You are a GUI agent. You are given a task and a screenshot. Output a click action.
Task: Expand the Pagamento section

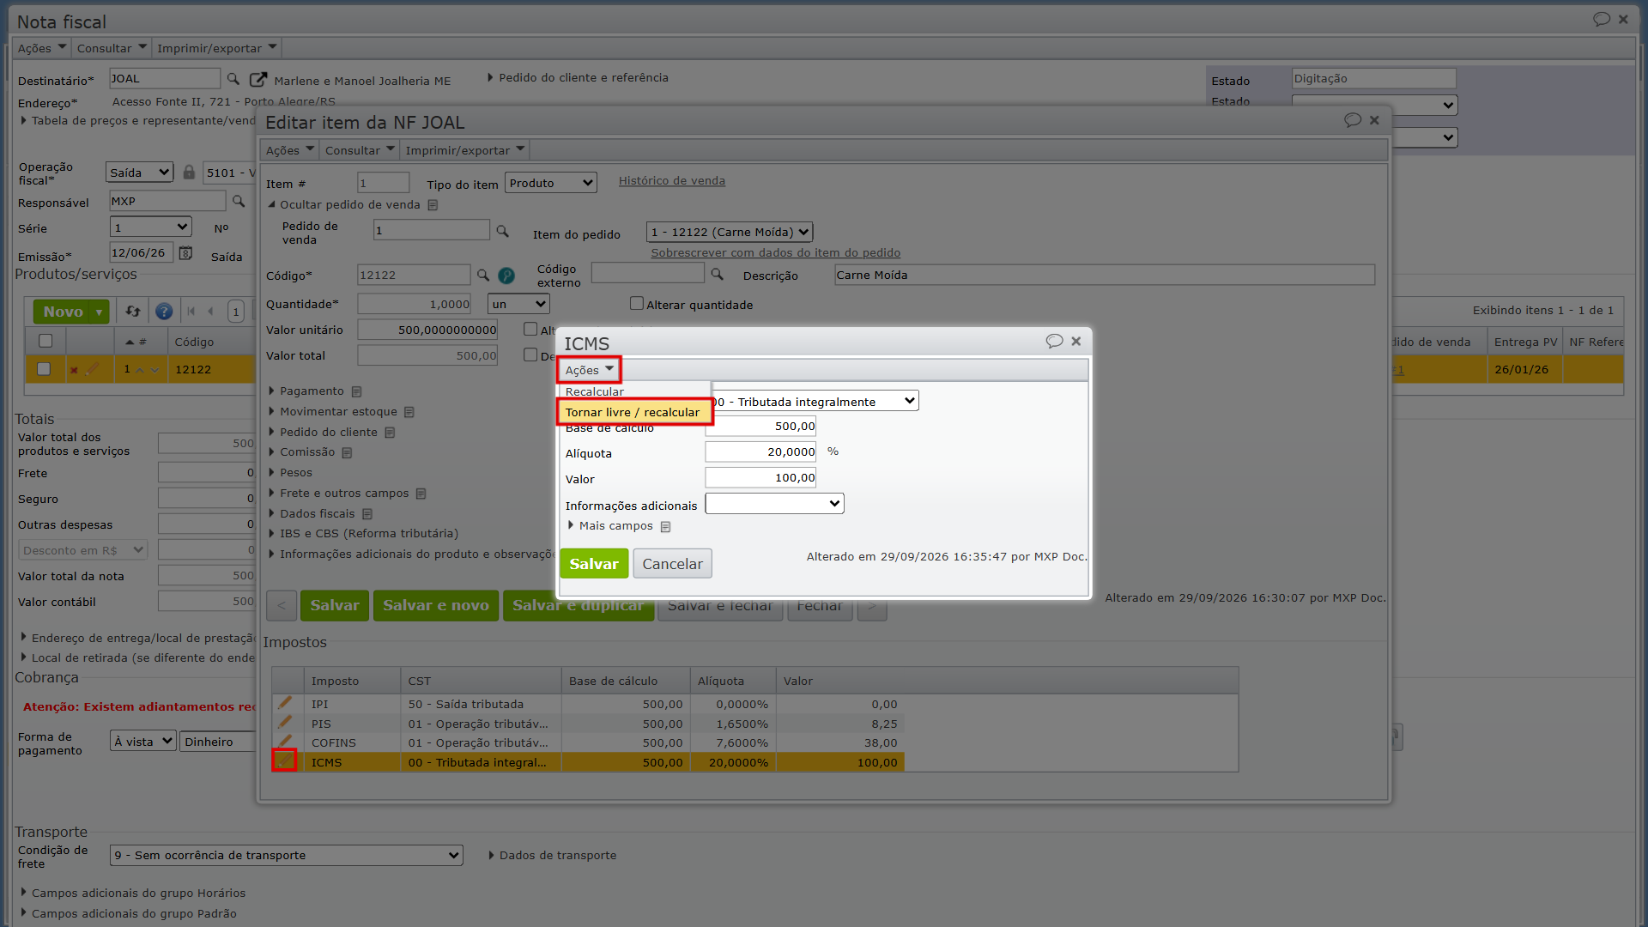coord(312,391)
